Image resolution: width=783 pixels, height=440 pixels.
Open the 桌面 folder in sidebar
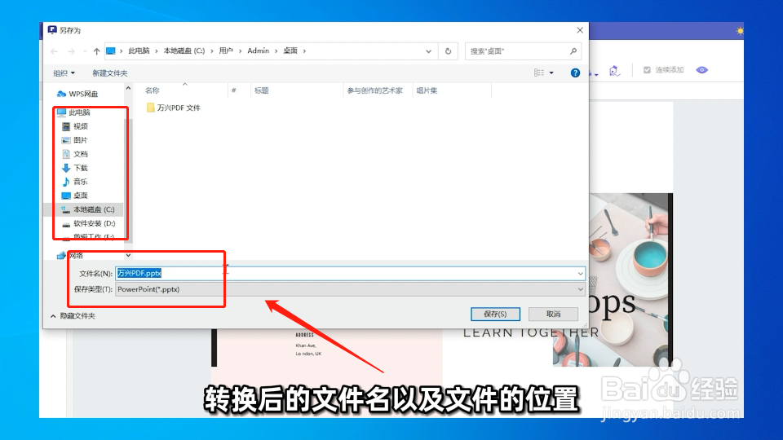pyautogui.click(x=74, y=196)
